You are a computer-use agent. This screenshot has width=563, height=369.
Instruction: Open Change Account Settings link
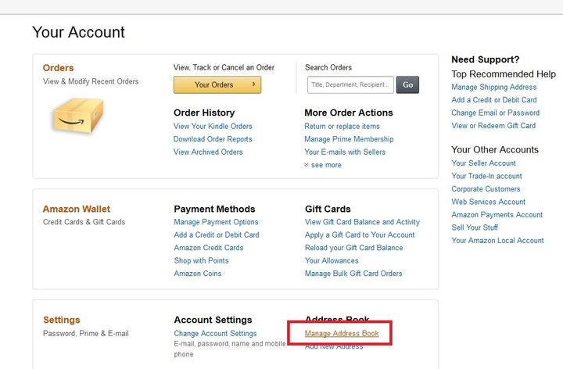click(215, 334)
